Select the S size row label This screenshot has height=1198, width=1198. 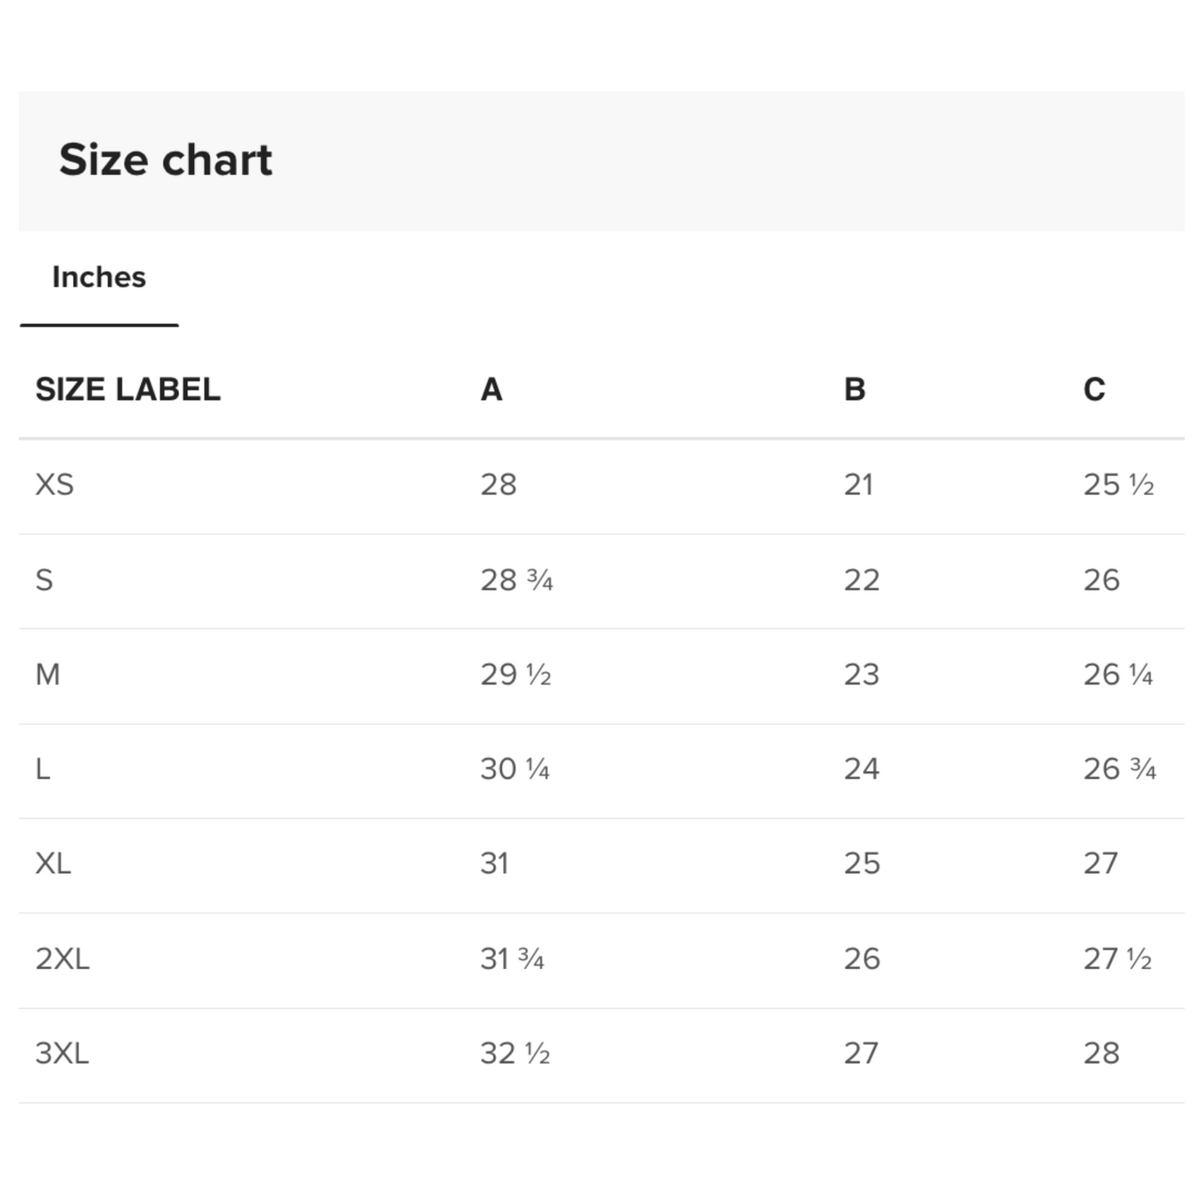pyautogui.click(x=45, y=580)
